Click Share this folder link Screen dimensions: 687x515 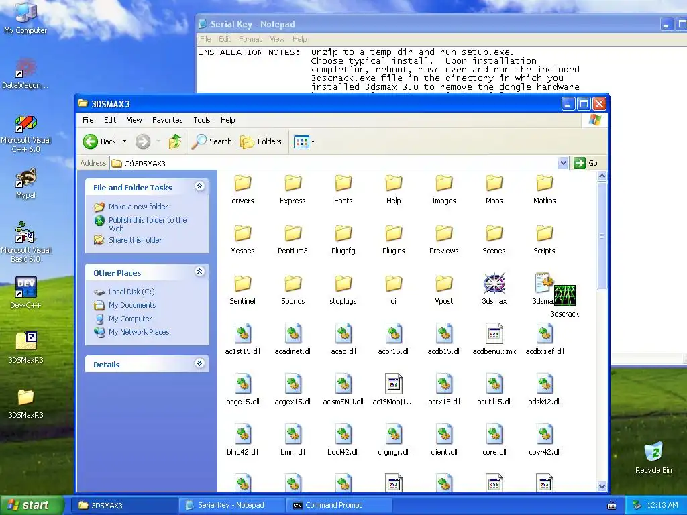coord(135,240)
